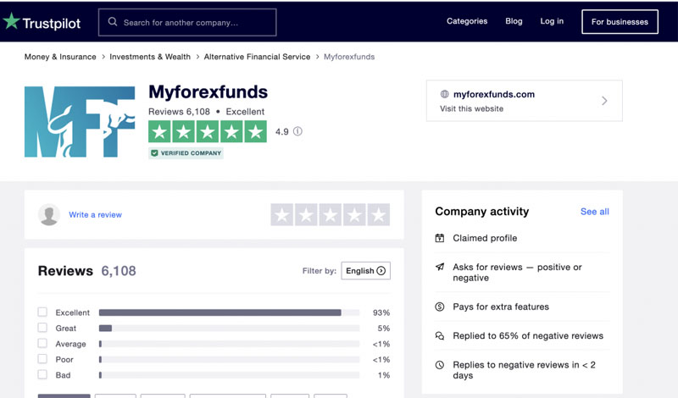Tick the Excellent filter checkbox
Viewport: 678px width, 398px height.
pyautogui.click(x=42, y=312)
